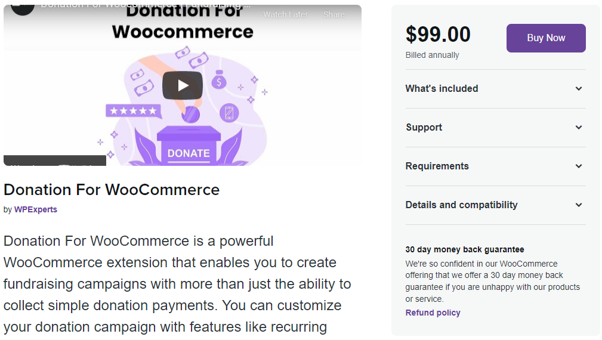
Task: Open the Refund policy link
Action: coord(433,313)
